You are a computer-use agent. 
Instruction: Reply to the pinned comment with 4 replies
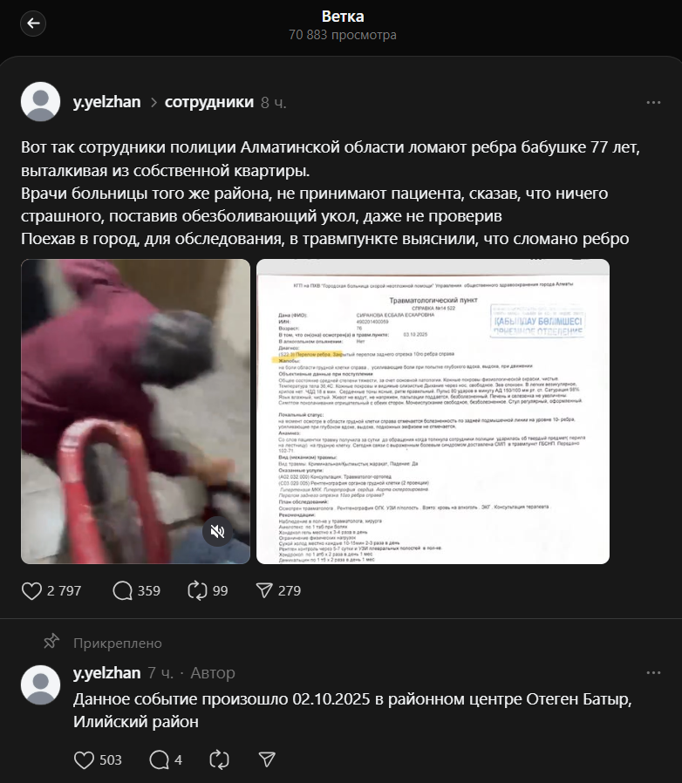pyautogui.click(x=159, y=760)
